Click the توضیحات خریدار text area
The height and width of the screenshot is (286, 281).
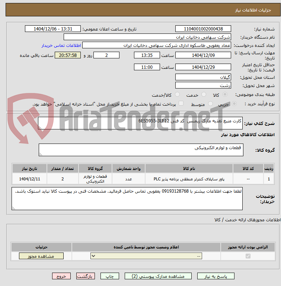pos(127,199)
